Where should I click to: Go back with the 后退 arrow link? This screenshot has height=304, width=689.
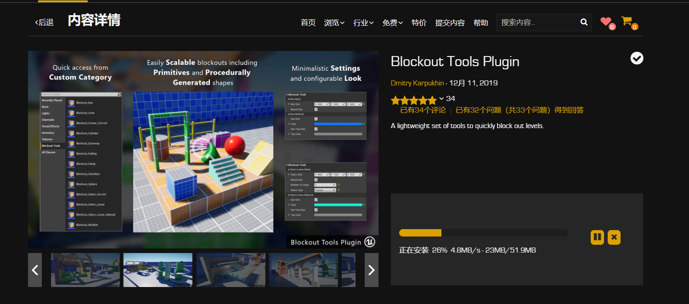45,22
